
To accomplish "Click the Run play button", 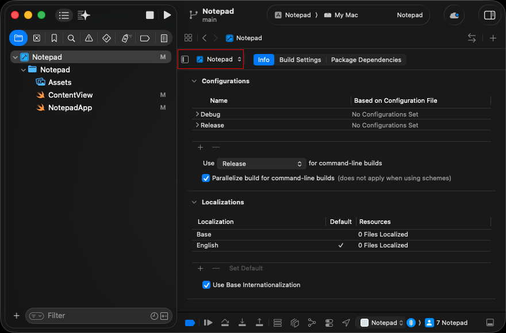I will [167, 15].
